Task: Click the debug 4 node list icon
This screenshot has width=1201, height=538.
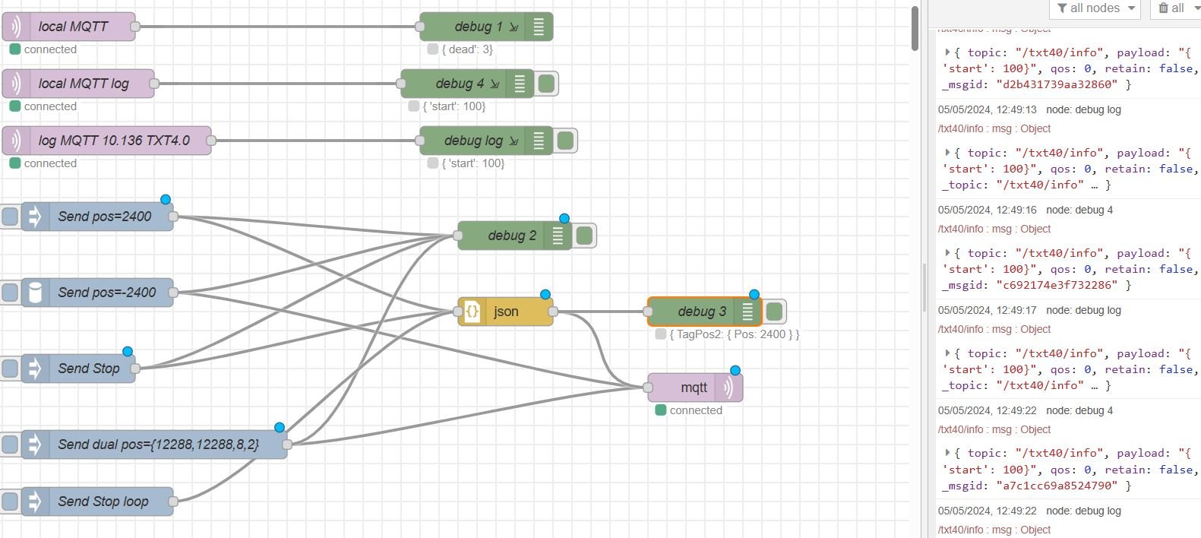Action: click(x=520, y=84)
